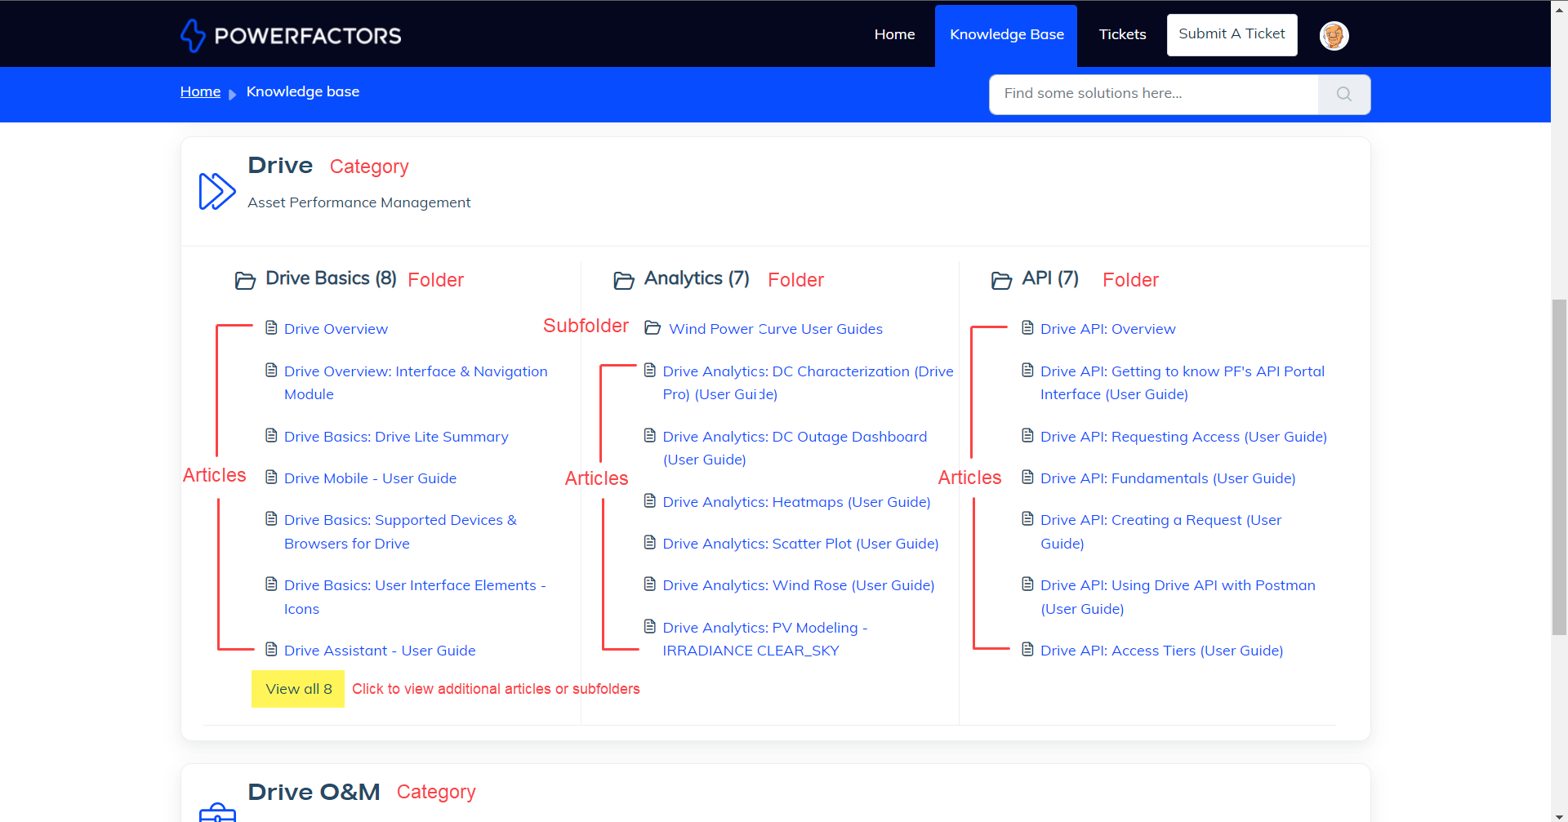This screenshot has height=822, width=1568.
Task: Open the user profile avatar
Action: pyautogui.click(x=1334, y=35)
